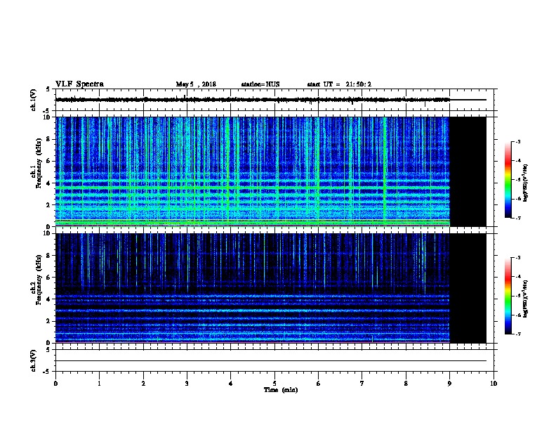Click the ch.2 spectrogram panel
Viewport: 556px width, 430px height.
click(274, 288)
